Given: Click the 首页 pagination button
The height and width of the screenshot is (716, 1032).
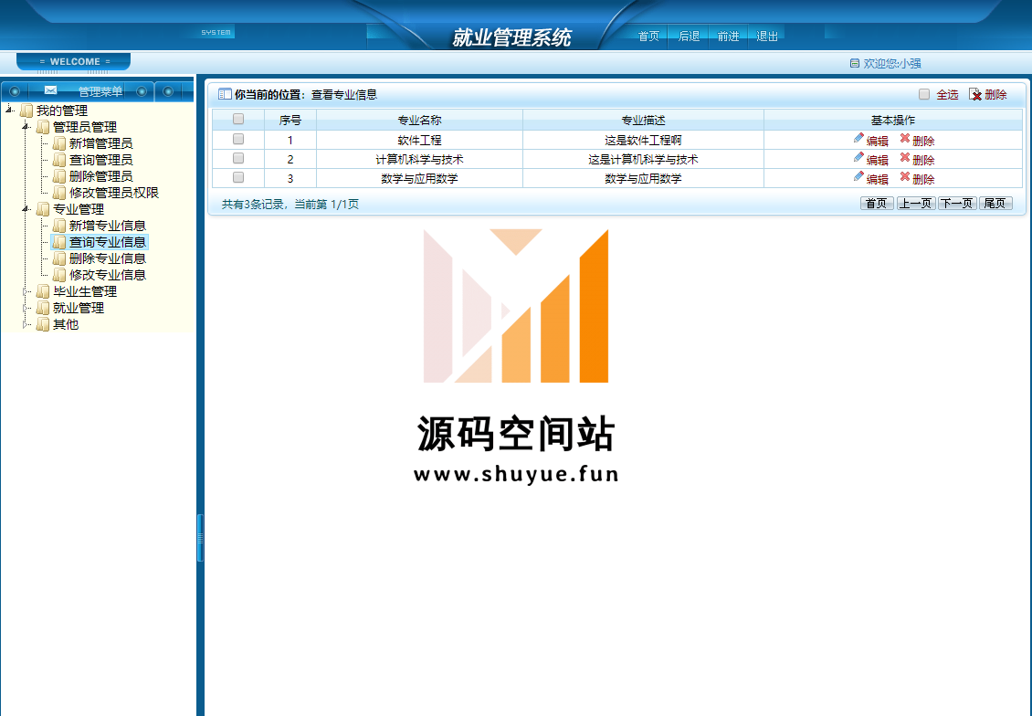Looking at the screenshot, I should tap(877, 204).
